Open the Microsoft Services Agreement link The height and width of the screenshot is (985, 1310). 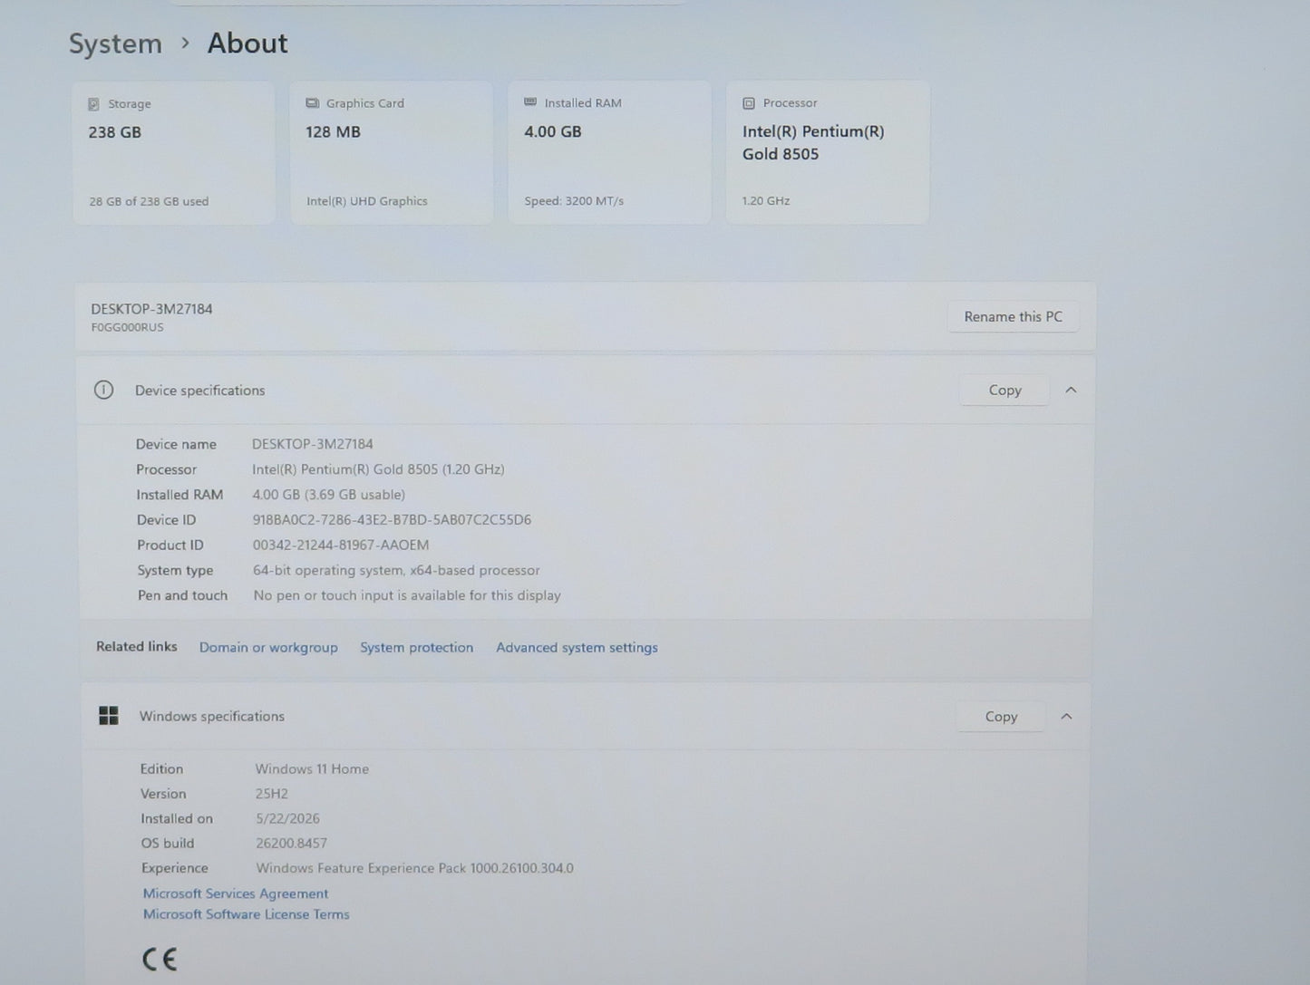point(236,893)
